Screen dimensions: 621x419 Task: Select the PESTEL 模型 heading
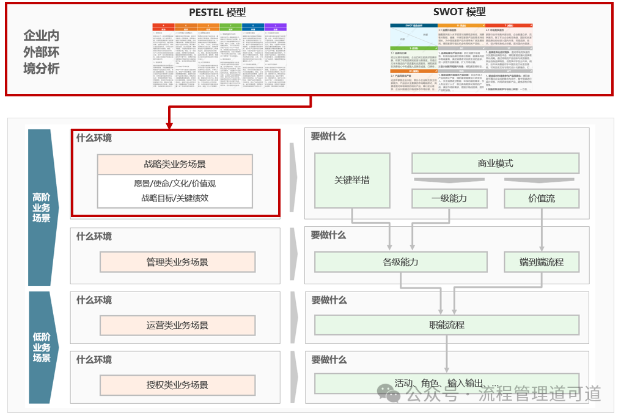click(x=219, y=12)
